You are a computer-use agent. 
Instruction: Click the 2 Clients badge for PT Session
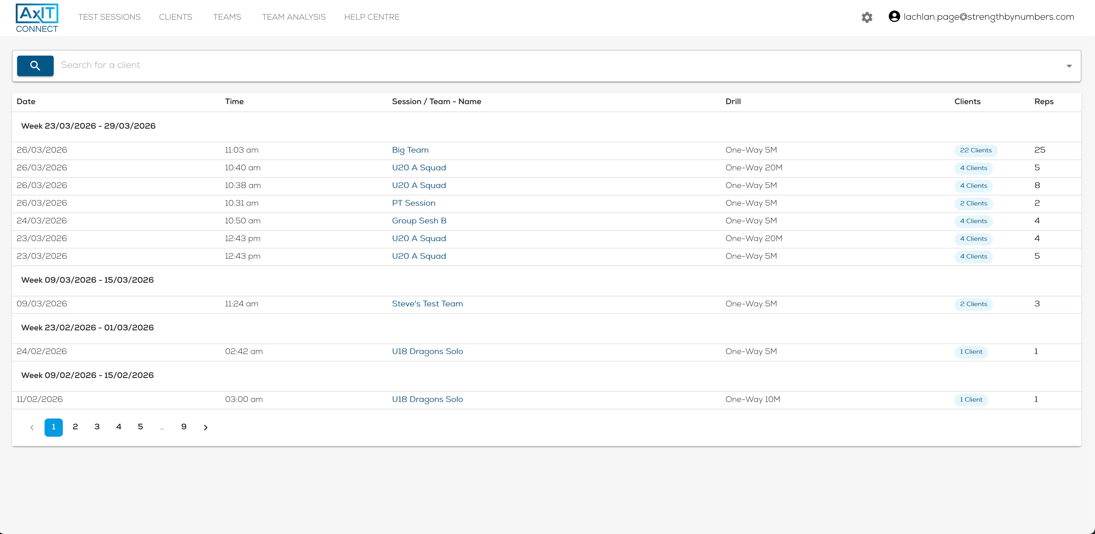click(973, 203)
